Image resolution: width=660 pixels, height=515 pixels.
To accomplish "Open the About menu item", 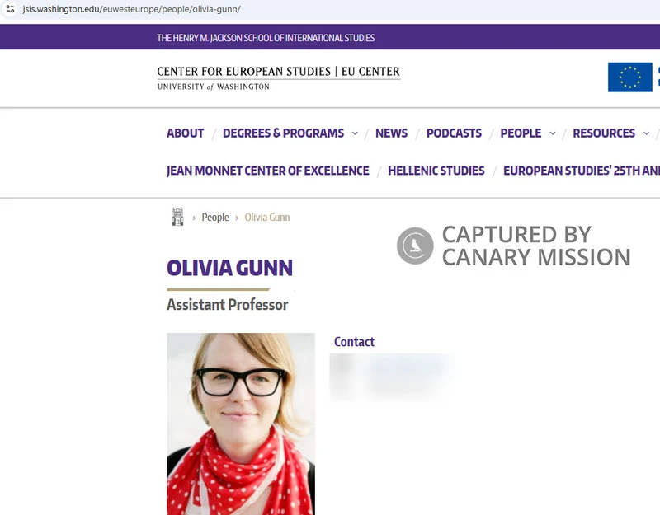I will coord(185,133).
